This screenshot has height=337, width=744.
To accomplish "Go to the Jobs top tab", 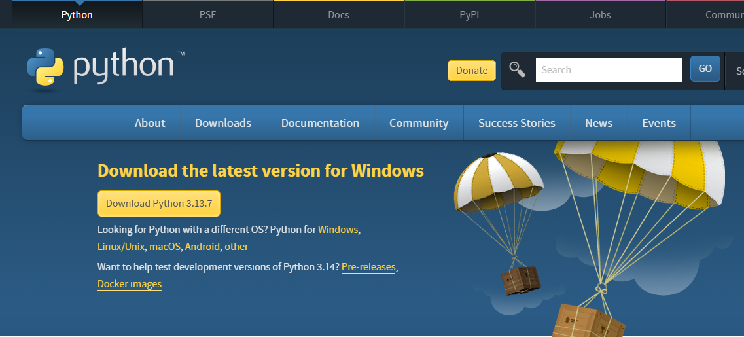I will (x=600, y=15).
